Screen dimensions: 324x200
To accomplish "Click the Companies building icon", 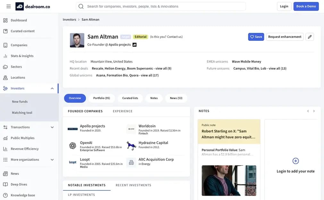I will click(5, 45).
